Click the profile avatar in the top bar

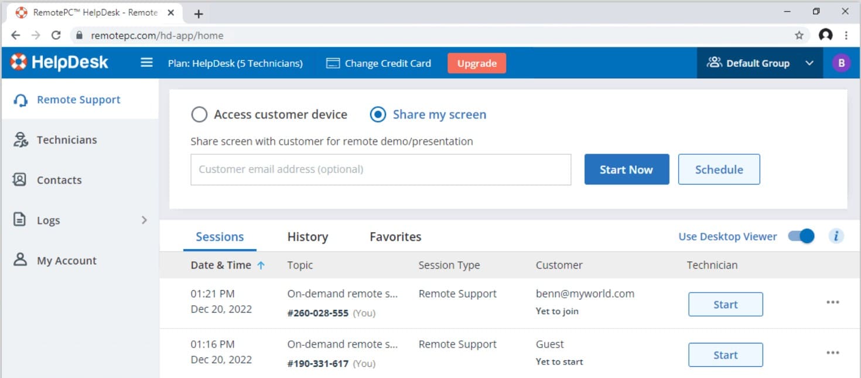840,62
